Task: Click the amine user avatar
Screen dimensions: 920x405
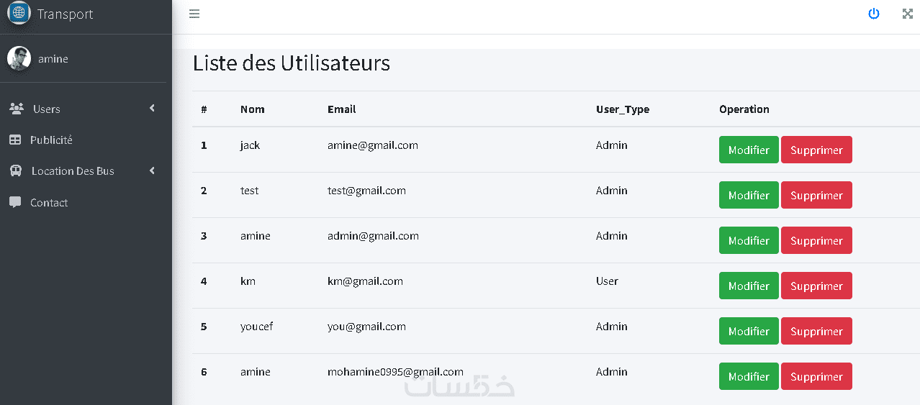Action: (x=19, y=58)
